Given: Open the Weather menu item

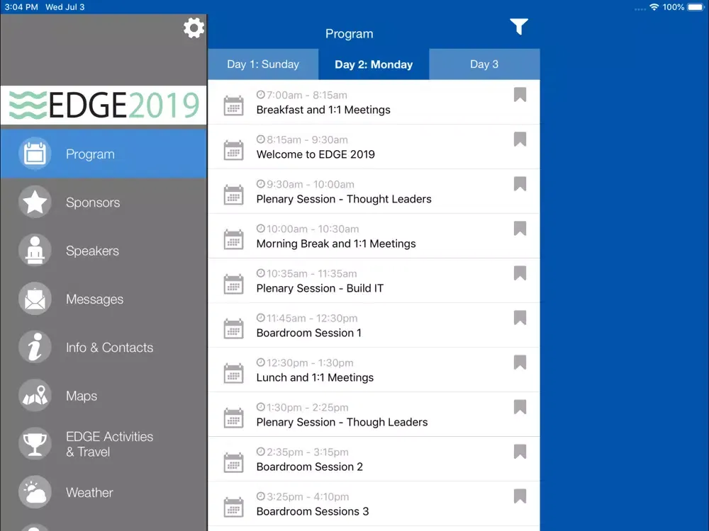Looking at the screenshot, I should [x=104, y=492].
